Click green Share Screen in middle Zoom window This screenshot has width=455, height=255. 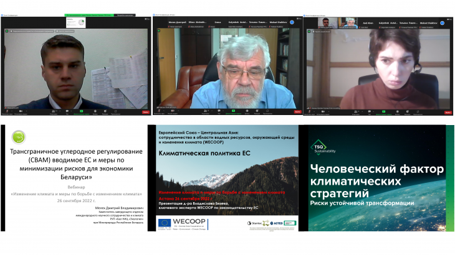pyautogui.click(x=233, y=111)
